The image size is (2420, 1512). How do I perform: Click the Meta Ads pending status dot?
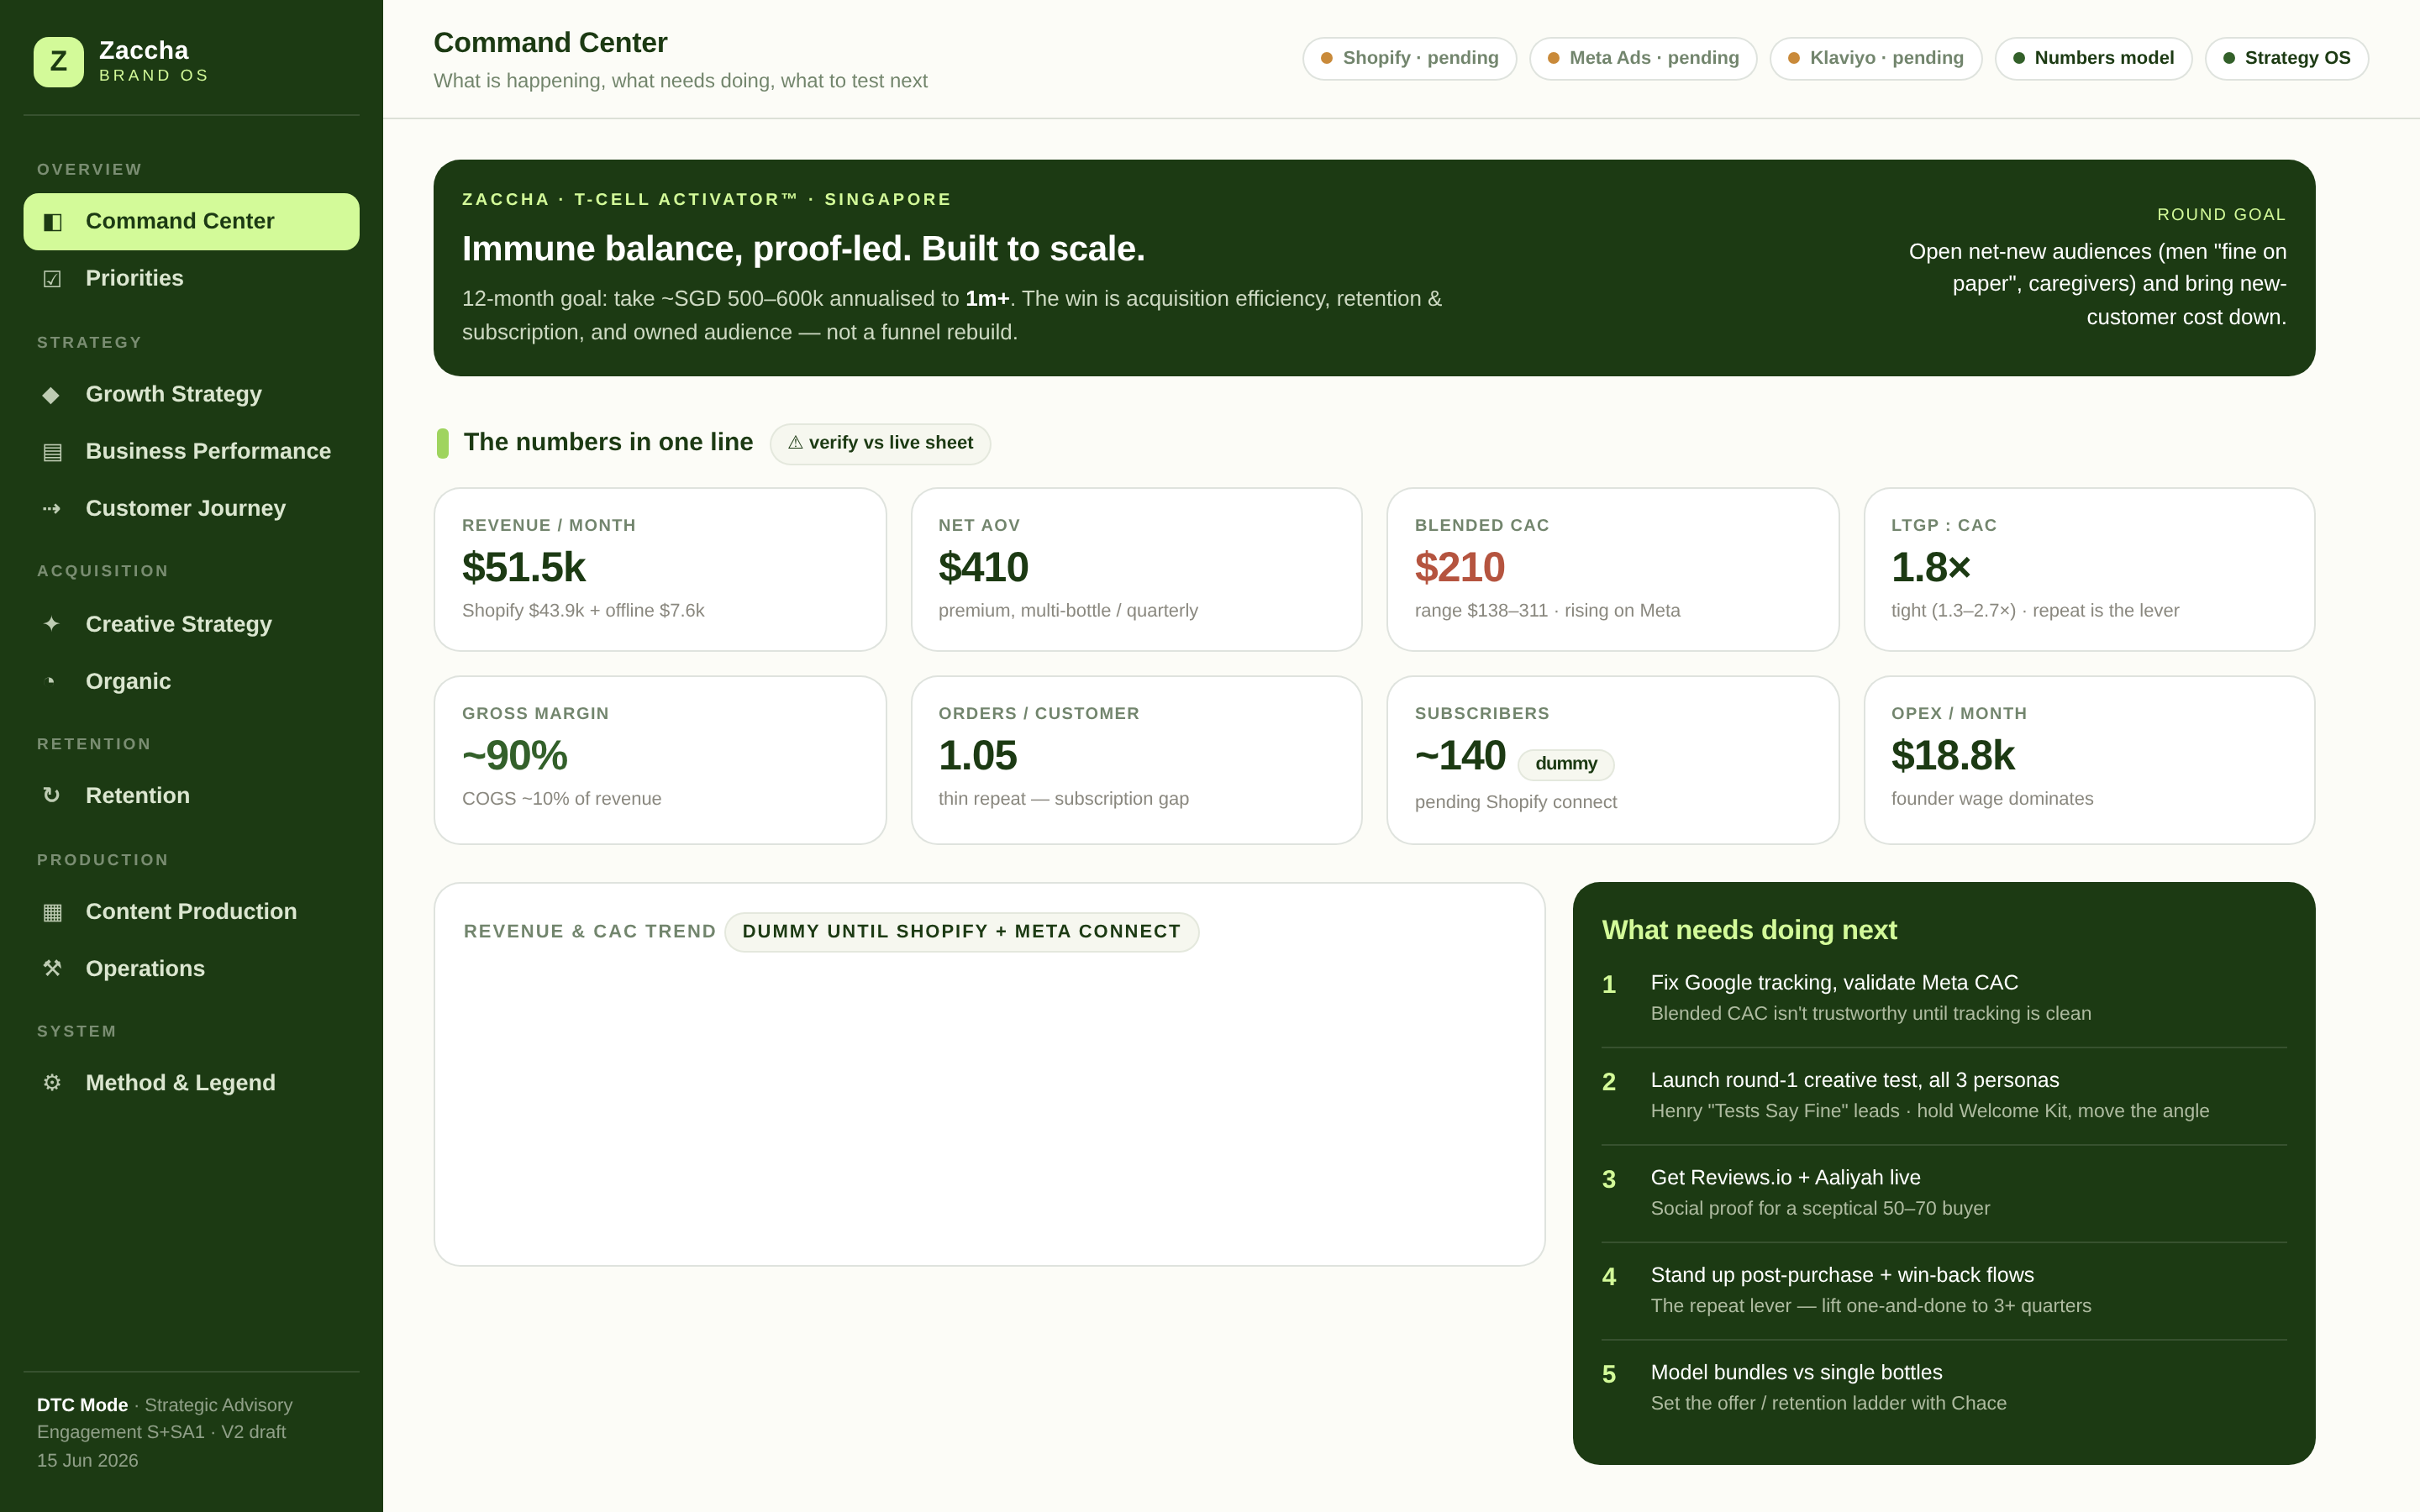[x=1553, y=58]
